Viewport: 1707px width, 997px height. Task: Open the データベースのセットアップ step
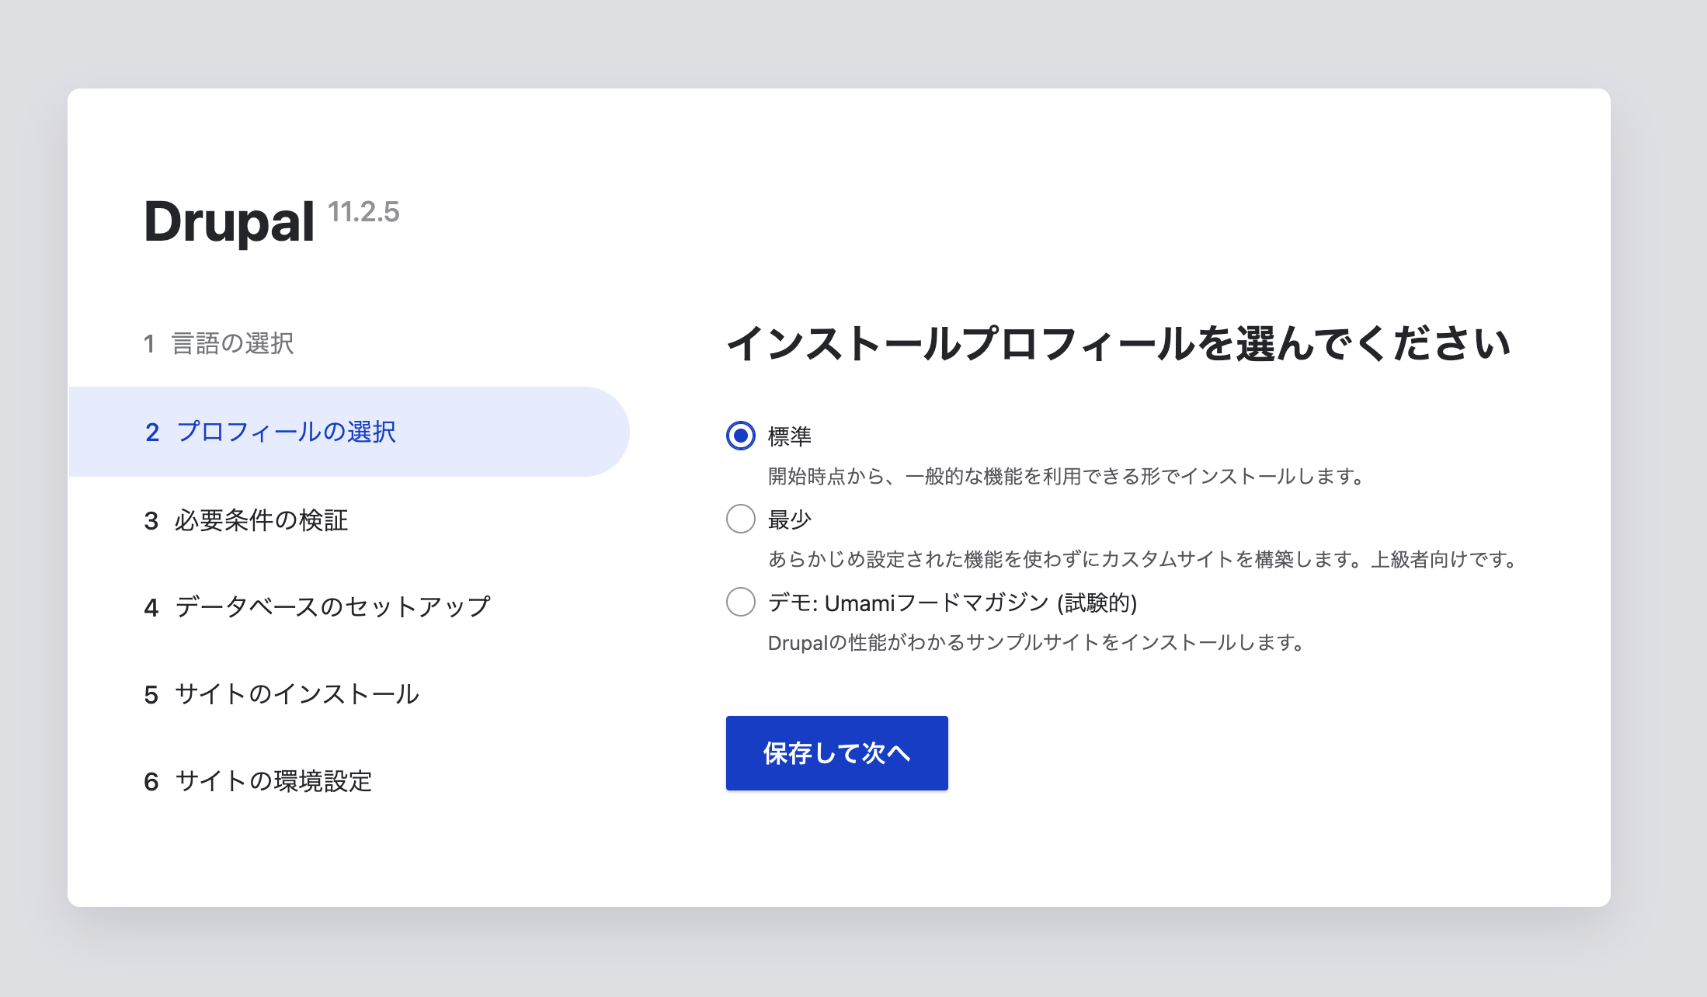[332, 608]
